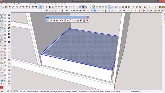
Task: Close the Моу floating toolbar
Action: point(88,17)
